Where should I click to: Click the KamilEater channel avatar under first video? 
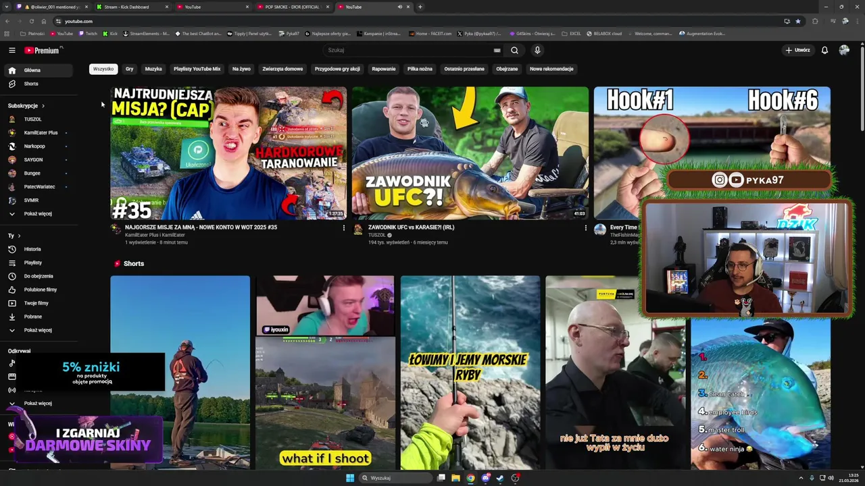click(116, 230)
